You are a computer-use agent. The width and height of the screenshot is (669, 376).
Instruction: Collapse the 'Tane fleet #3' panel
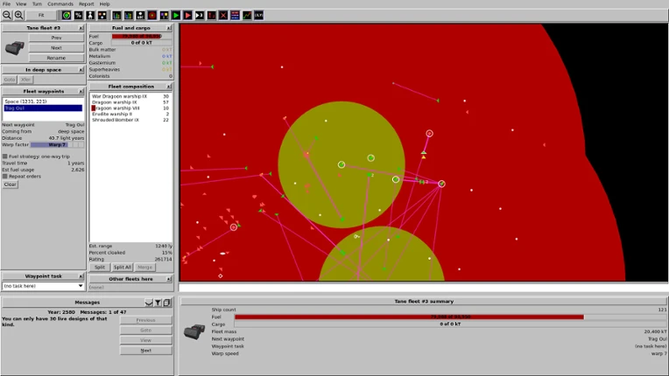[81, 28]
